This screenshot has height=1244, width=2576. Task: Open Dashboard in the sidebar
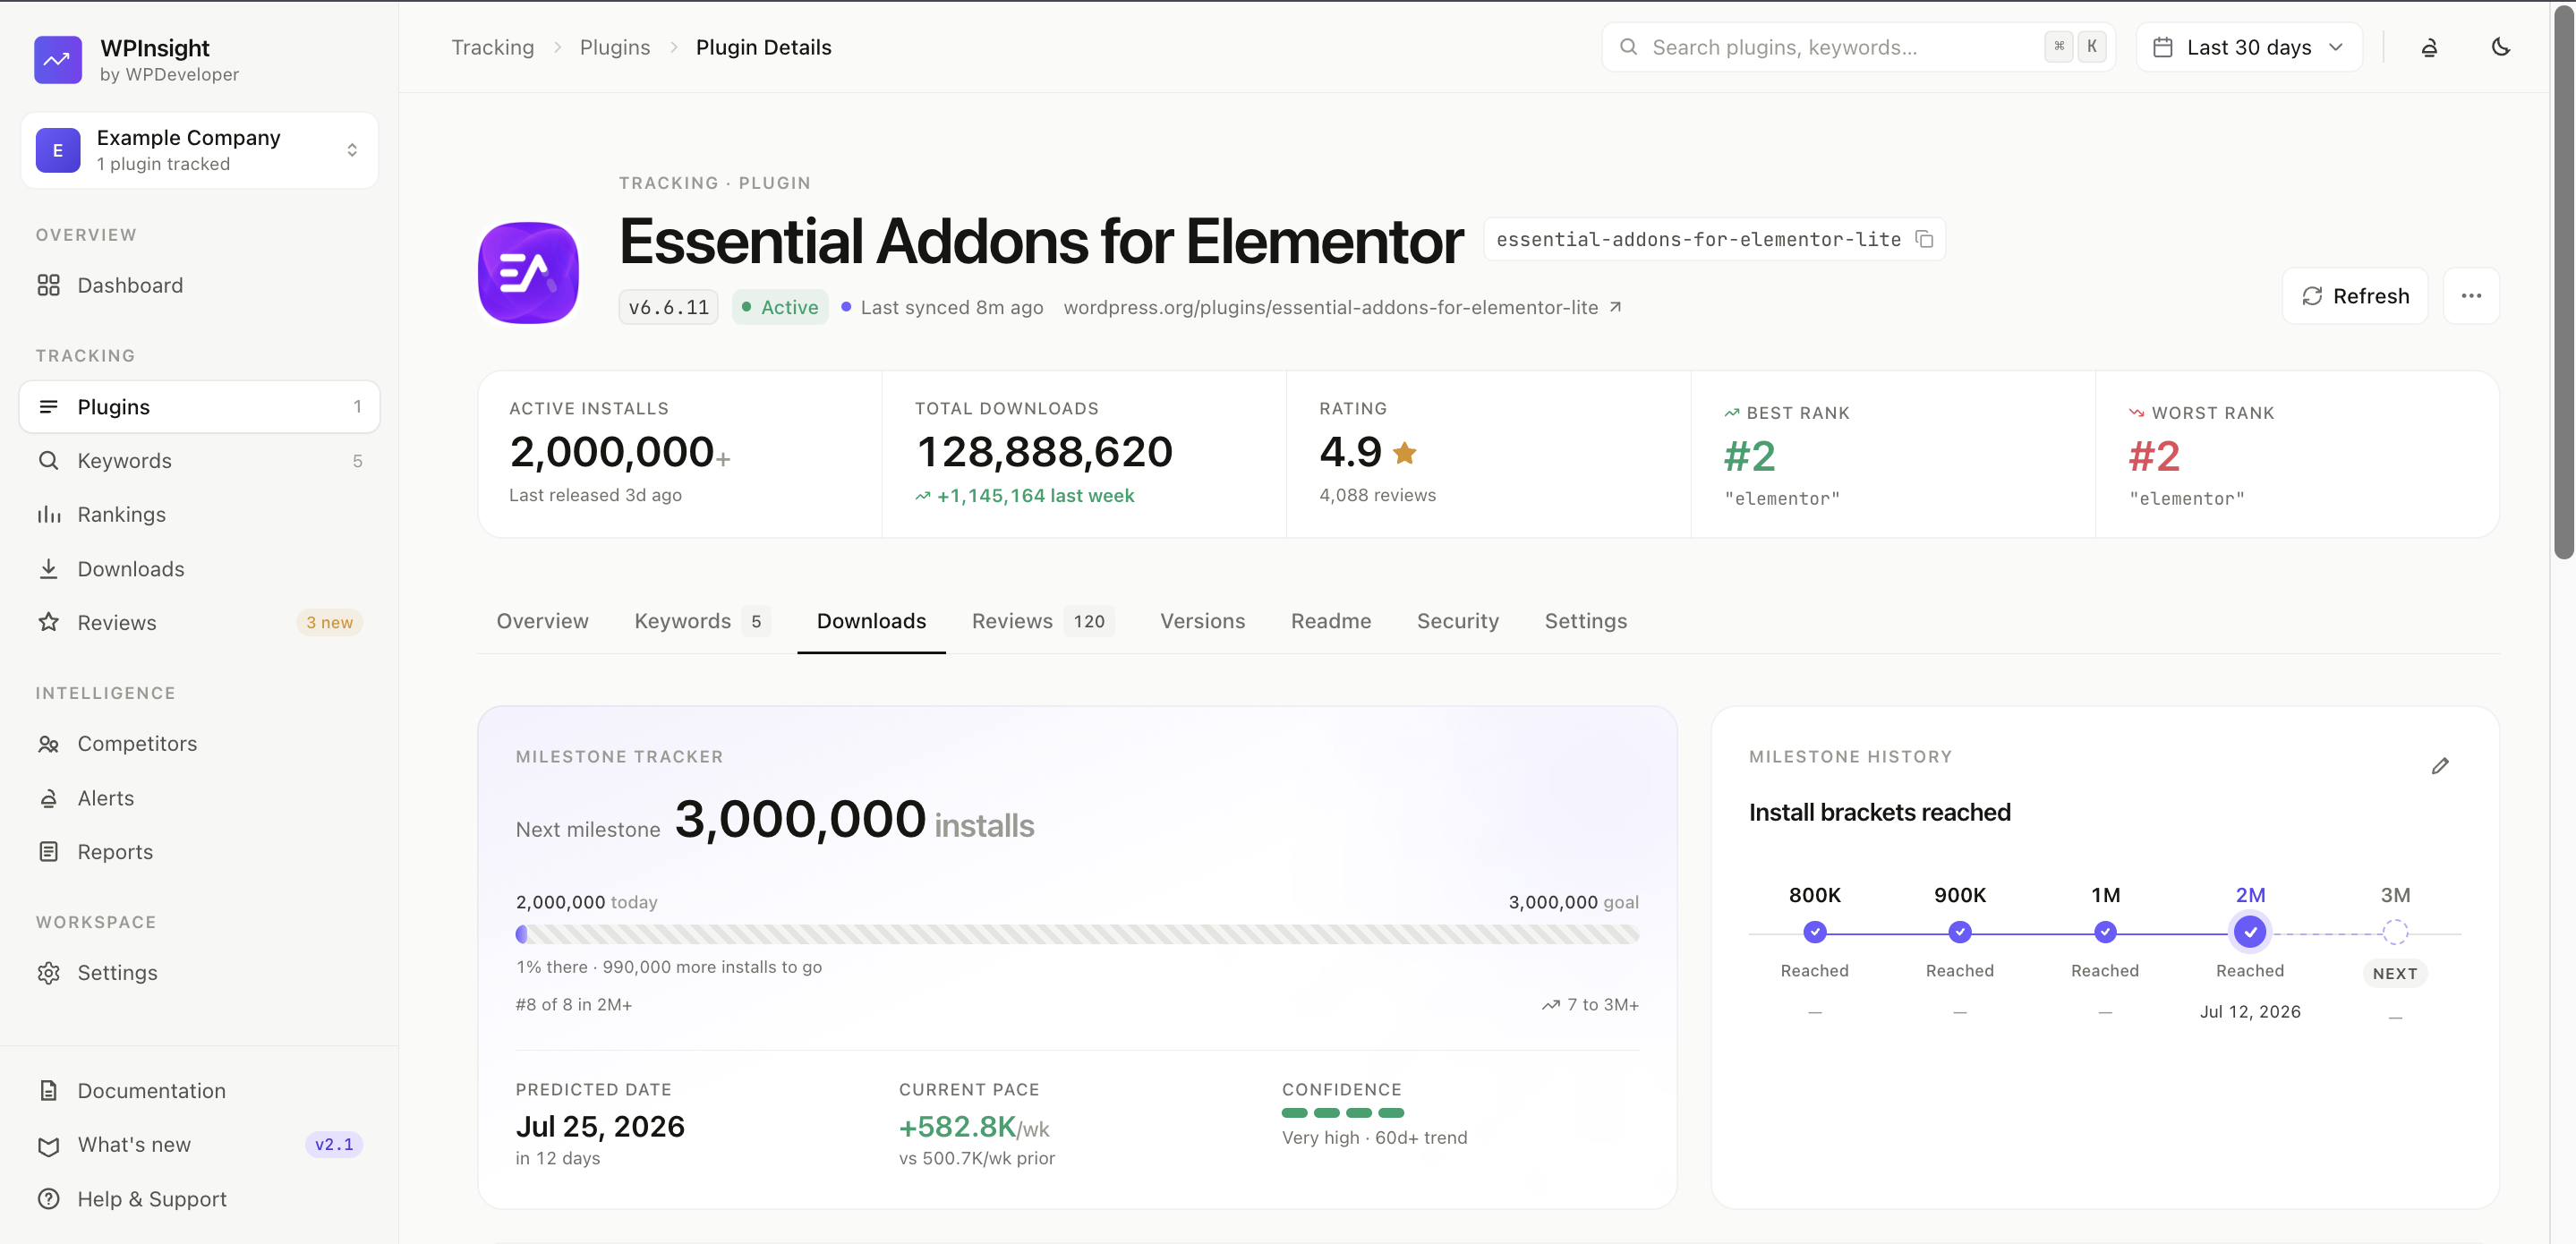(199, 285)
